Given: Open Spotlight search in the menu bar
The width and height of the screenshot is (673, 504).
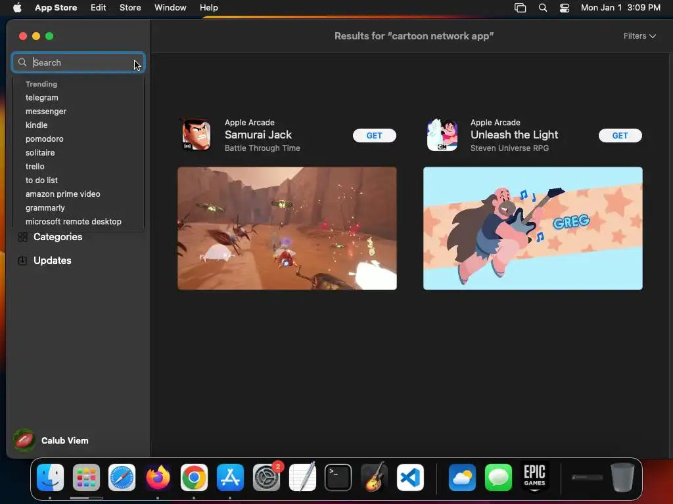Looking at the screenshot, I should [x=543, y=8].
